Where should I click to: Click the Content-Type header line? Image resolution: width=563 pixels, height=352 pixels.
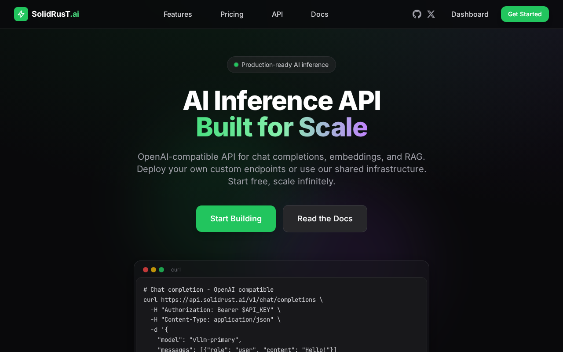[216, 320]
